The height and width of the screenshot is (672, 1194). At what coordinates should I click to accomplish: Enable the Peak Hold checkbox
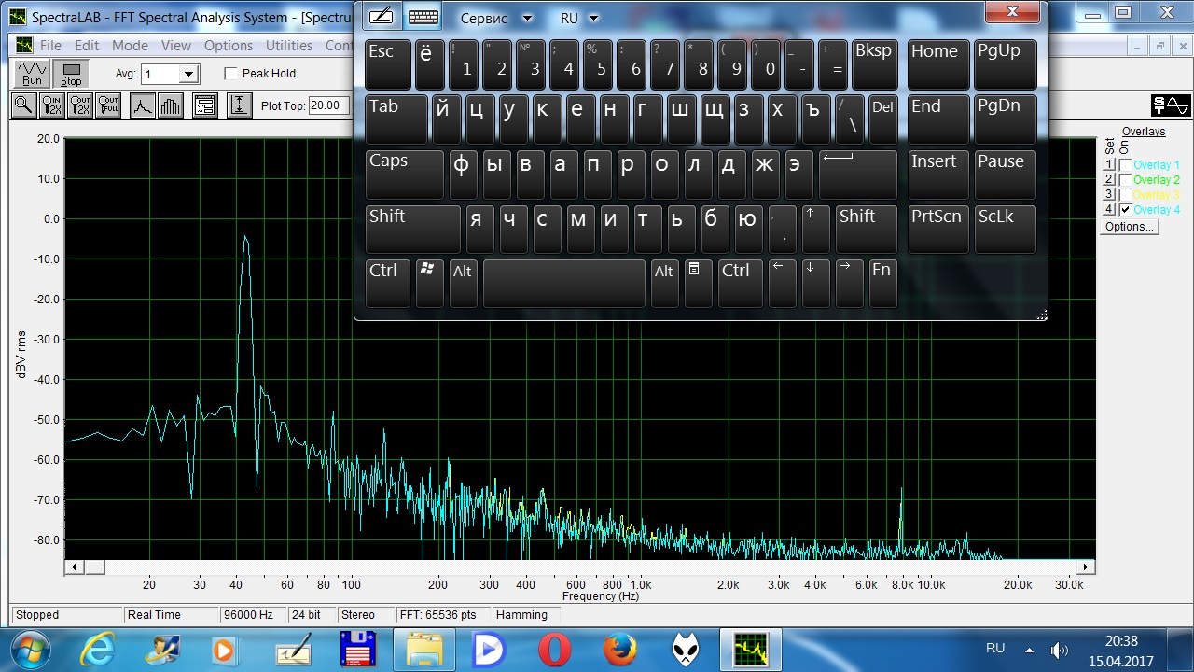(x=231, y=74)
